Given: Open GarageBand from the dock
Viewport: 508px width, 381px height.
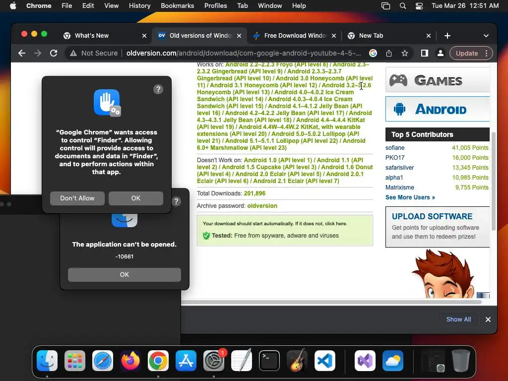Looking at the screenshot, I should (x=297, y=361).
